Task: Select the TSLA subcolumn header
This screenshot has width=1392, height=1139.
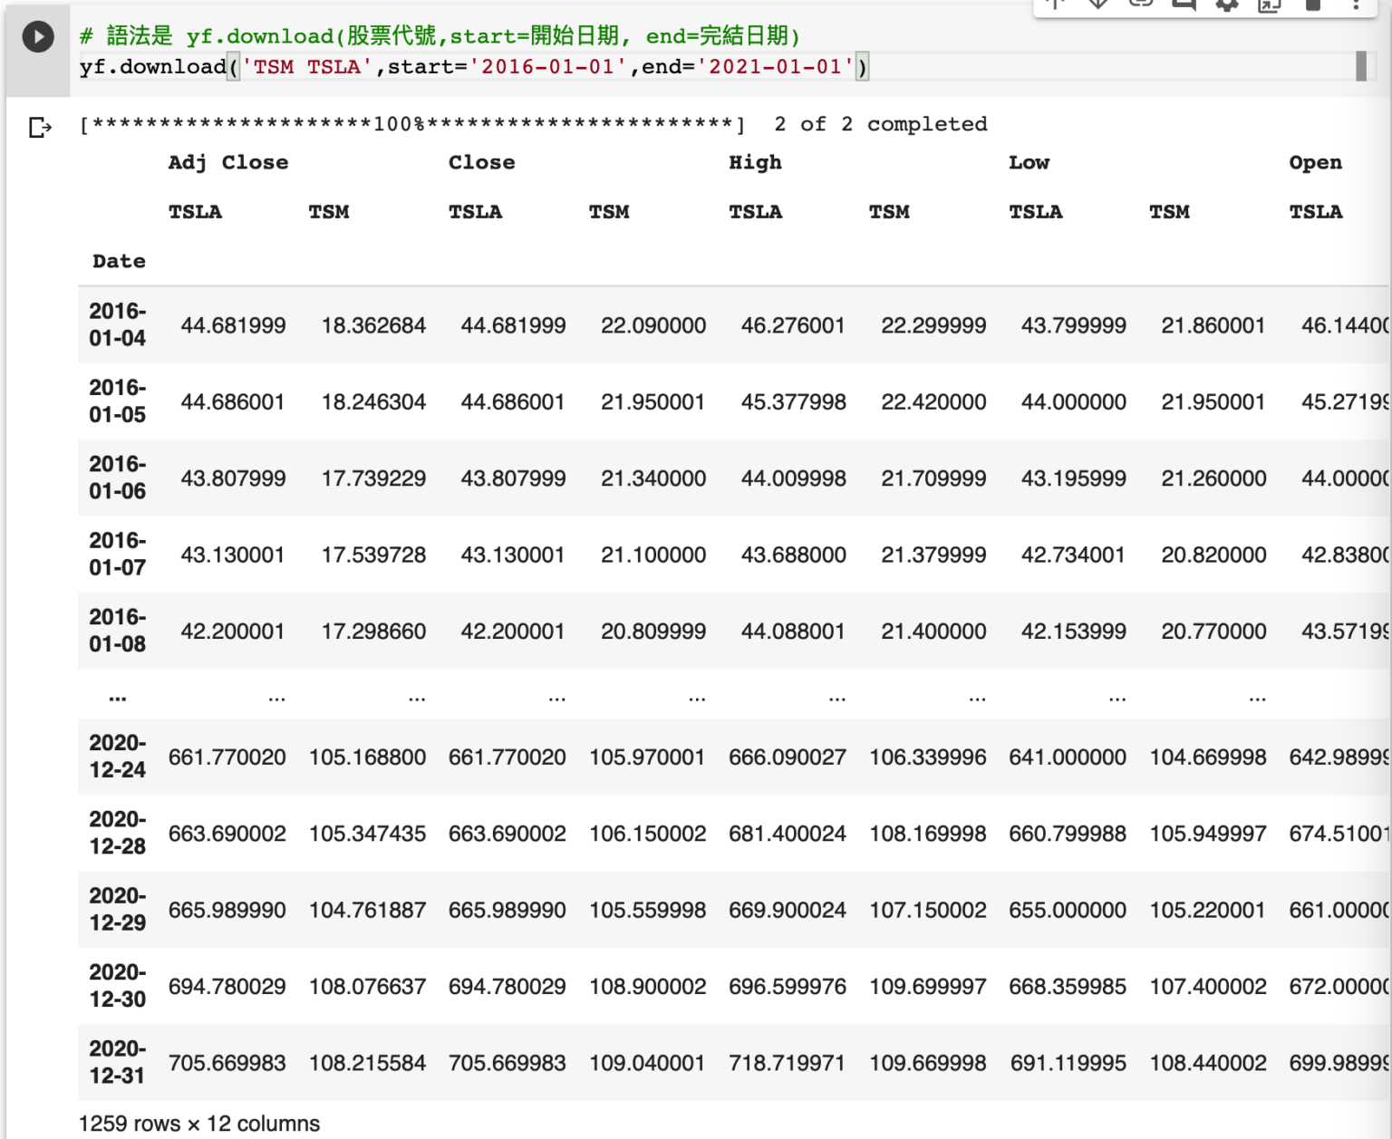Action: tap(195, 211)
